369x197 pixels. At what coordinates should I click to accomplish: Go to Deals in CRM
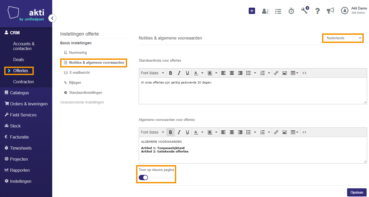pyautogui.click(x=18, y=60)
